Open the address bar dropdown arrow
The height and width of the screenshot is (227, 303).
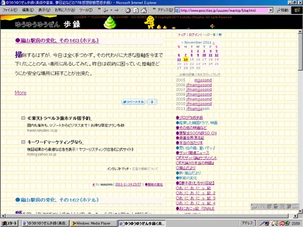271,10
